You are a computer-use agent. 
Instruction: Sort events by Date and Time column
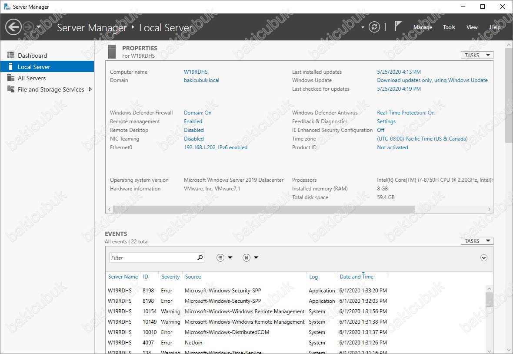pos(356,277)
